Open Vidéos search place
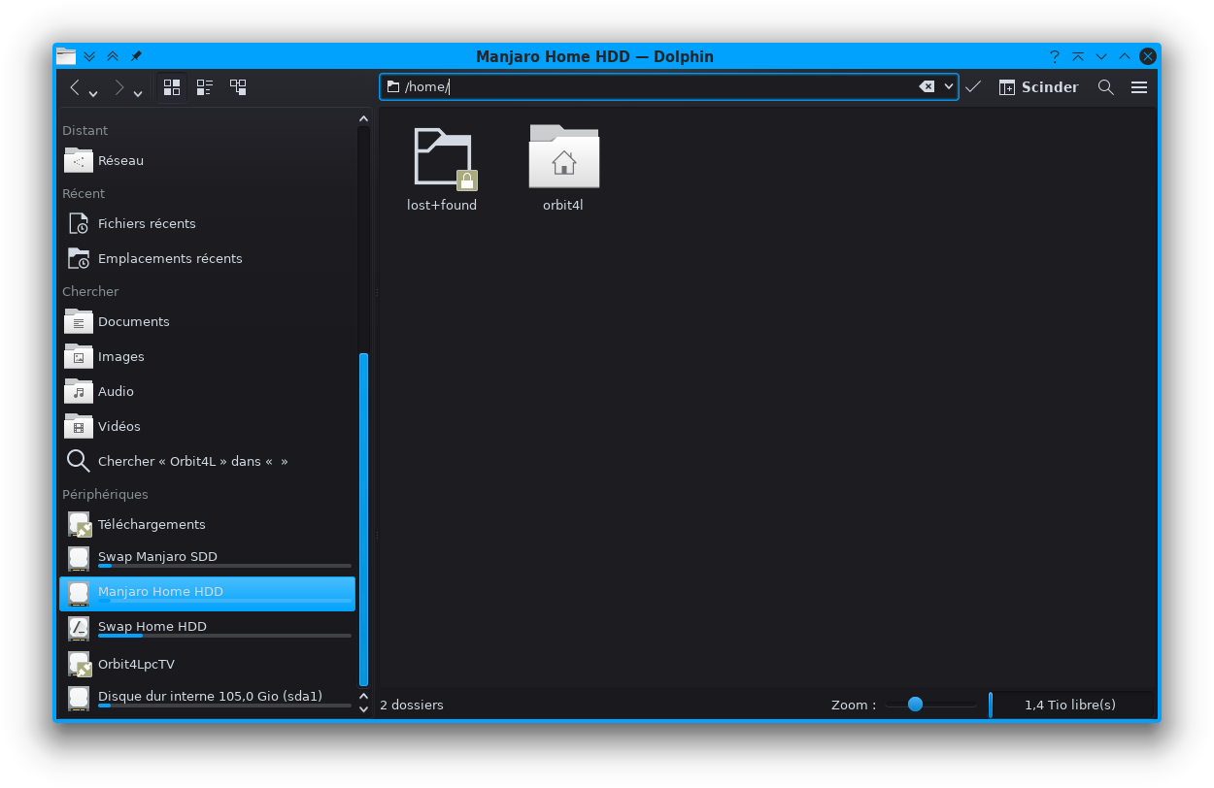The height and width of the screenshot is (788, 1214). click(x=207, y=426)
